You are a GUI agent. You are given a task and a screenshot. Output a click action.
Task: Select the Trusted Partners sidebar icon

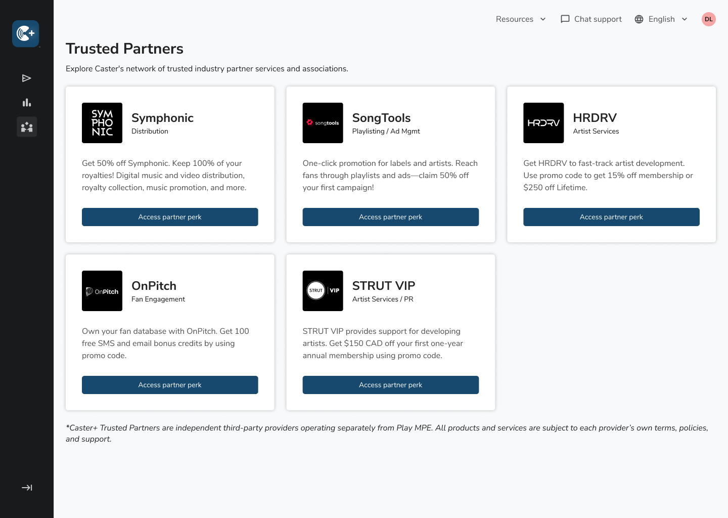pyautogui.click(x=27, y=127)
